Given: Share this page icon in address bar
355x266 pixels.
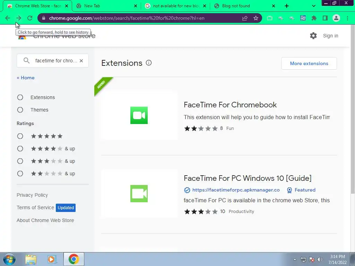Looking at the screenshot, I should [x=244, y=18].
